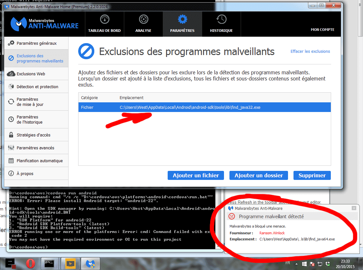
Task: Open the command prompt taskbar button
Action: click(49, 264)
